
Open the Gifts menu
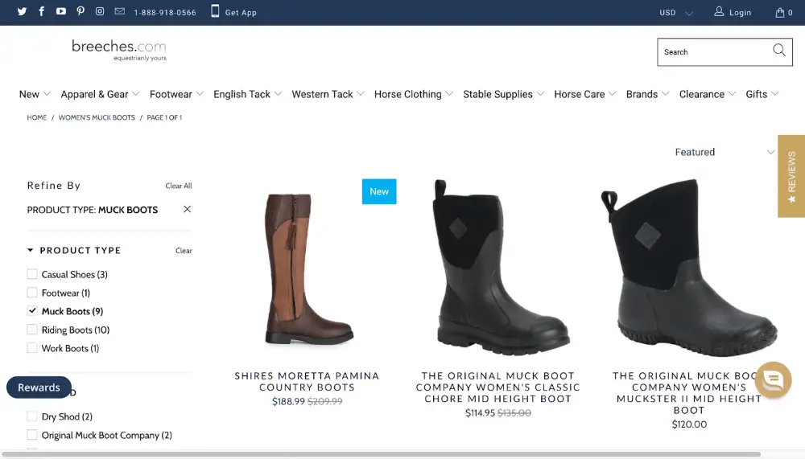tap(762, 94)
